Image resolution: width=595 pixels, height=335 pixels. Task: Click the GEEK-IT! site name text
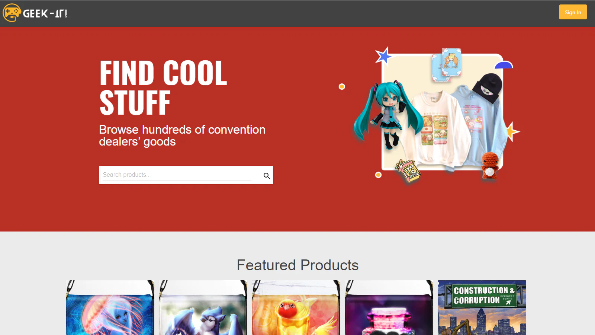pyautogui.click(x=45, y=14)
